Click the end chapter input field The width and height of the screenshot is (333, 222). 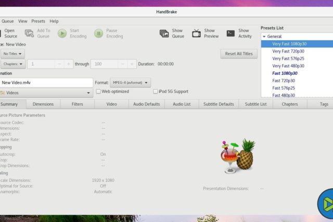click(104, 64)
